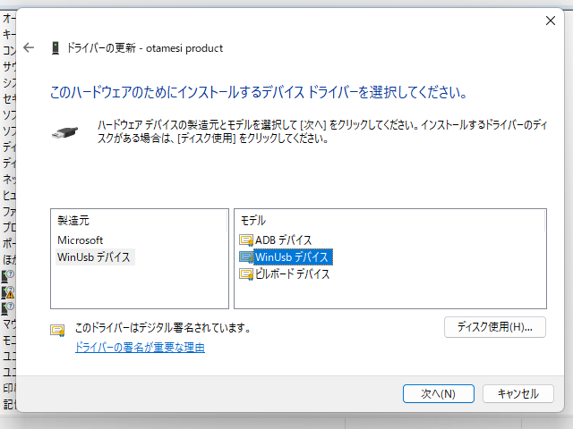Select WinUsb デバイス in the 製造元 list
Viewport: 573px width, 429px height.
(x=94, y=257)
